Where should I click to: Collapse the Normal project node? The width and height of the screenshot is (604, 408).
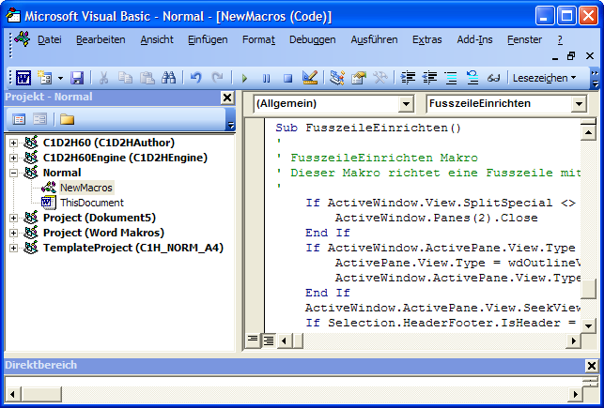(13, 173)
